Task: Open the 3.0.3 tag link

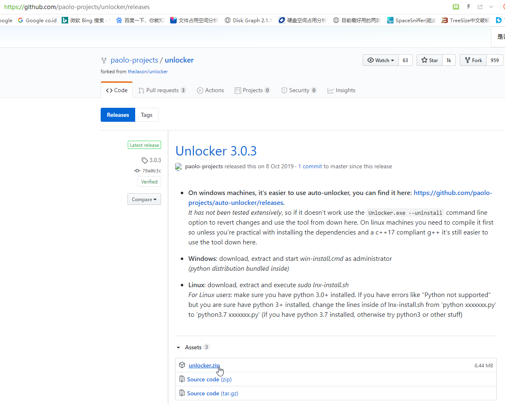Action: point(151,160)
